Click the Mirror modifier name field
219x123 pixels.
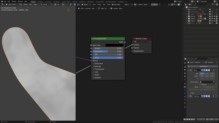[x=197, y=70]
